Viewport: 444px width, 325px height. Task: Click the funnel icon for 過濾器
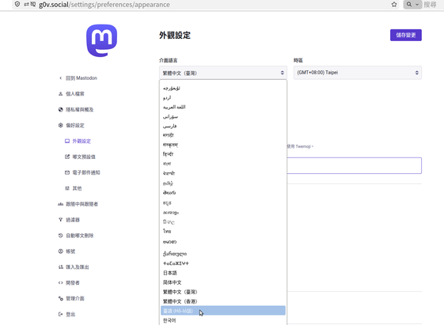click(x=60, y=220)
